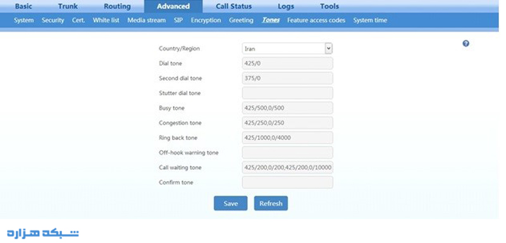Click the Second dial tone label
This screenshot has height=243, width=506.
coord(180,78)
